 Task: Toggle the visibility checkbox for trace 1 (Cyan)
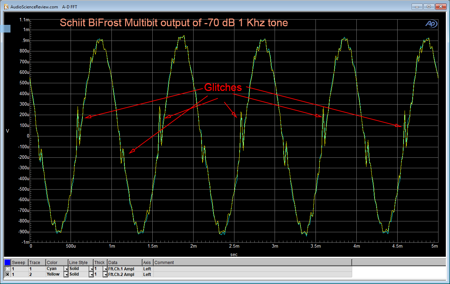7,269
